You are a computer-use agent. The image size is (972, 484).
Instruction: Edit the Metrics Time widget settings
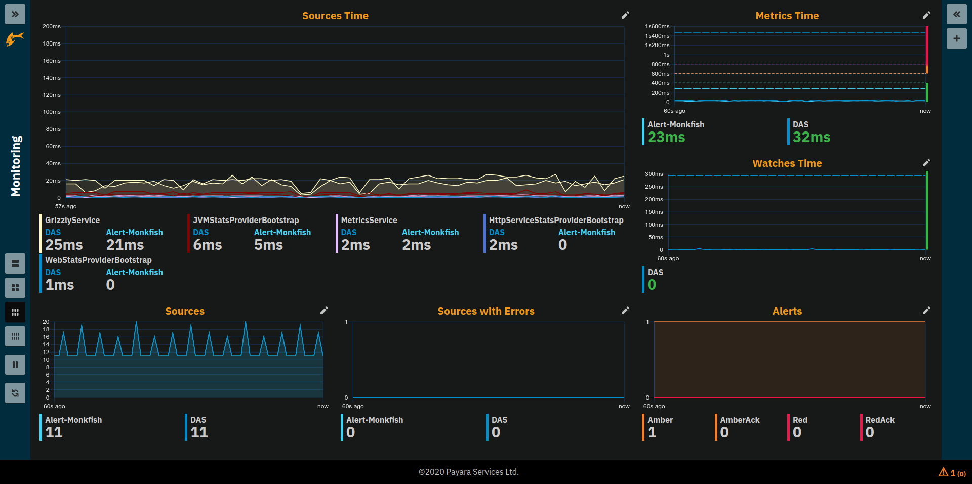coord(926,15)
